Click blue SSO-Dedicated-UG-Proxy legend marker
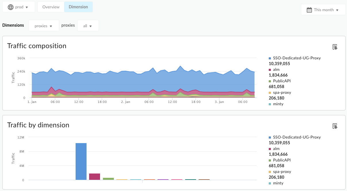The height and width of the screenshot is (191, 347). pos(270,58)
